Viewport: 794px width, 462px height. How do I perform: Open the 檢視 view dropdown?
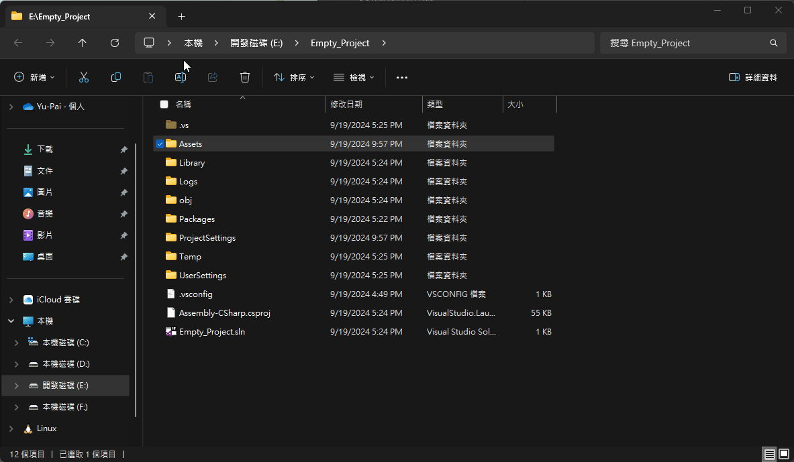tap(354, 78)
